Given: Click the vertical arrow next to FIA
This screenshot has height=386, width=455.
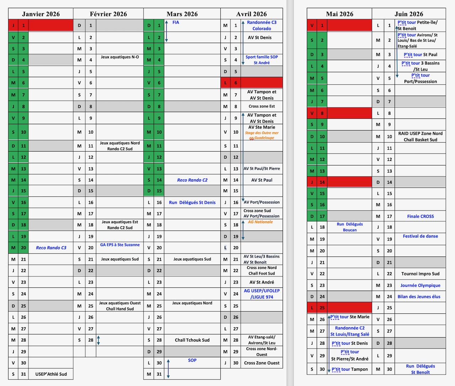Looking at the screenshot, I should point(166,31).
